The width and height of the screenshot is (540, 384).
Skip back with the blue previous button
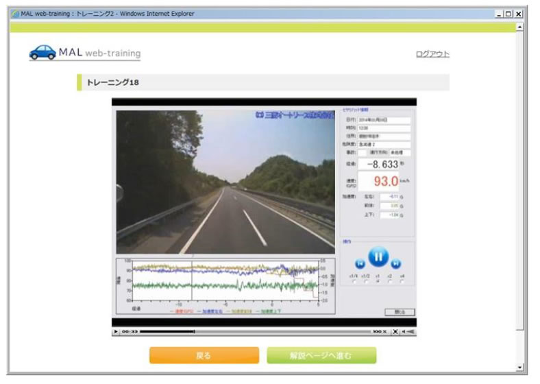pyautogui.click(x=360, y=264)
